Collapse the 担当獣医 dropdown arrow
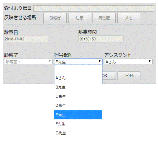 pyautogui.click(x=100, y=61)
